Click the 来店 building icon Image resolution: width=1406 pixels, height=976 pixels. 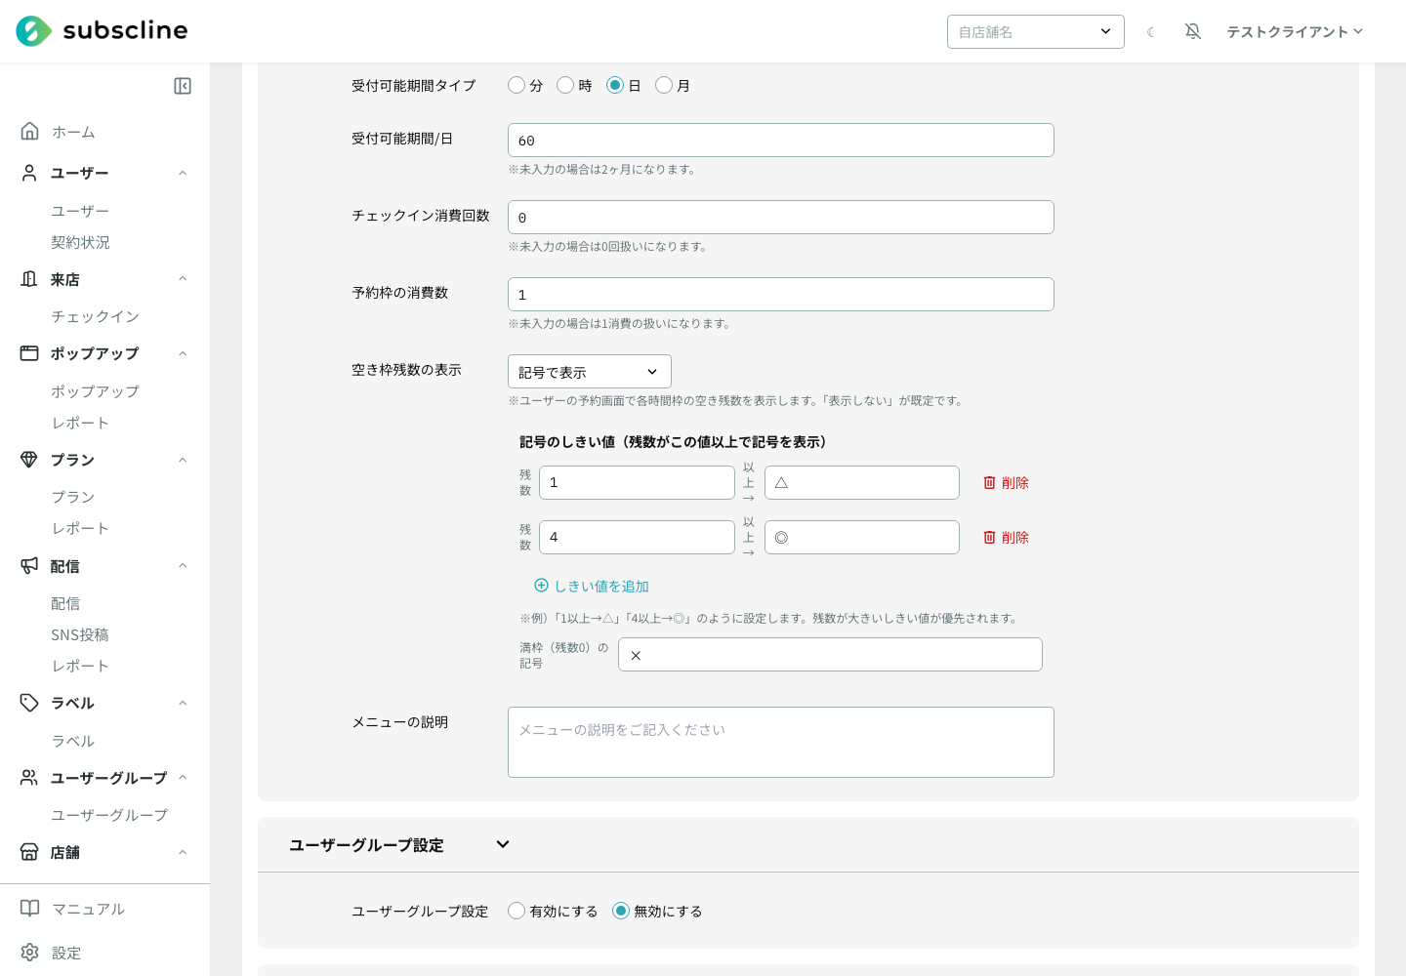[29, 279]
